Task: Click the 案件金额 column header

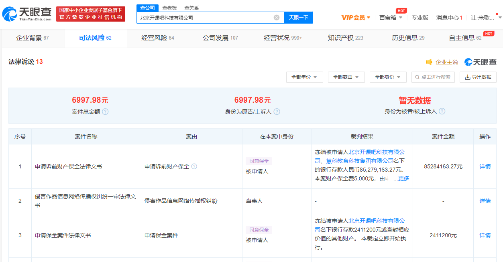Action: click(x=443, y=136)
